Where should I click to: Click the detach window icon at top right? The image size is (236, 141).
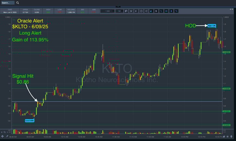point(230,9)
